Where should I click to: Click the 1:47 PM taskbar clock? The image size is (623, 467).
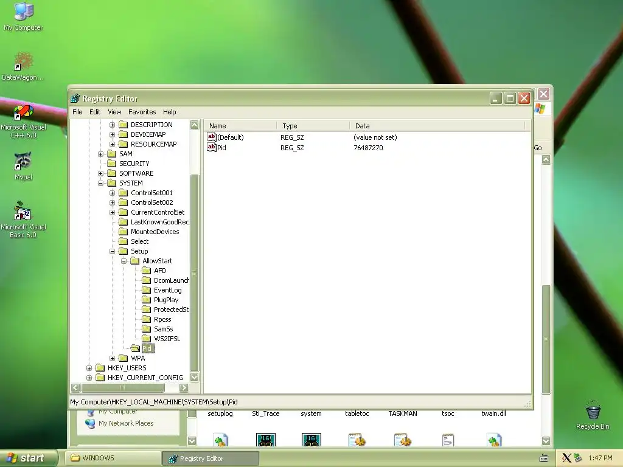pyautogui.click(x=600, y=458)
